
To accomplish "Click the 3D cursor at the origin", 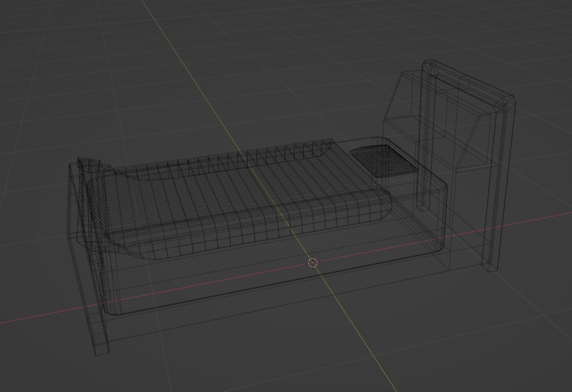I will tap(313, 262).
